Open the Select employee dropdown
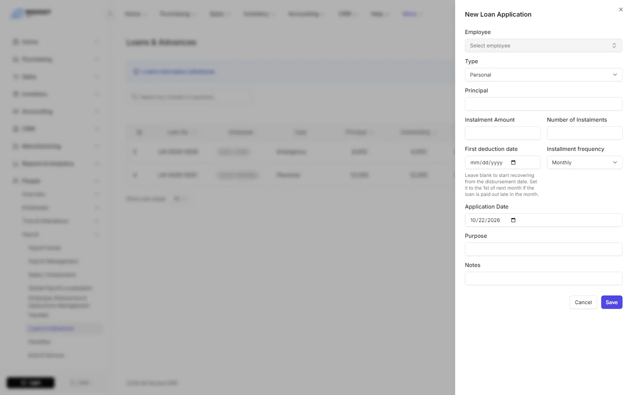632x395 pixels. tap(544, 45)
